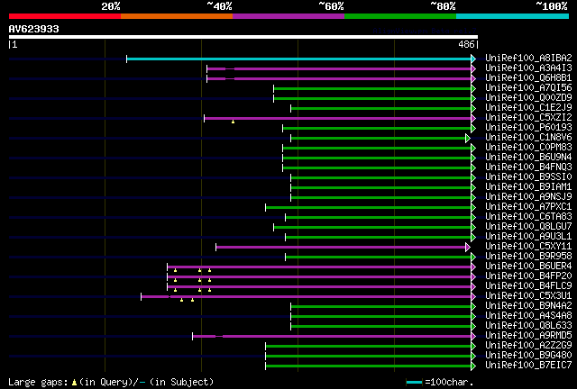Select the UniRef100_B4FP20 label
This screenshot has width=577, height=389.
tap(528, 276)
